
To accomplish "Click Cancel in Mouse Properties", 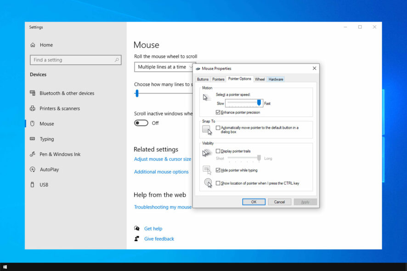I will click(x=280, y=202).
